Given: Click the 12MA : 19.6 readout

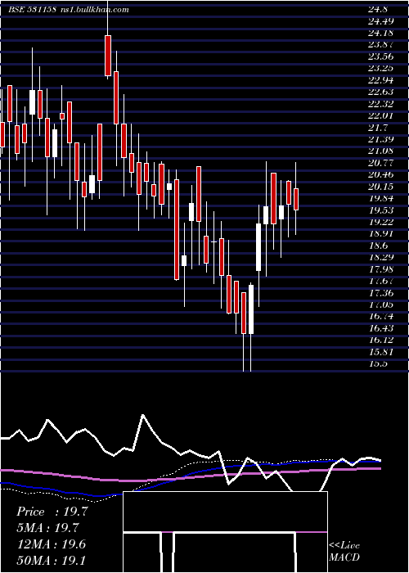Looking at the screenshot, I should pyautogui.click(x=51, y=544).
